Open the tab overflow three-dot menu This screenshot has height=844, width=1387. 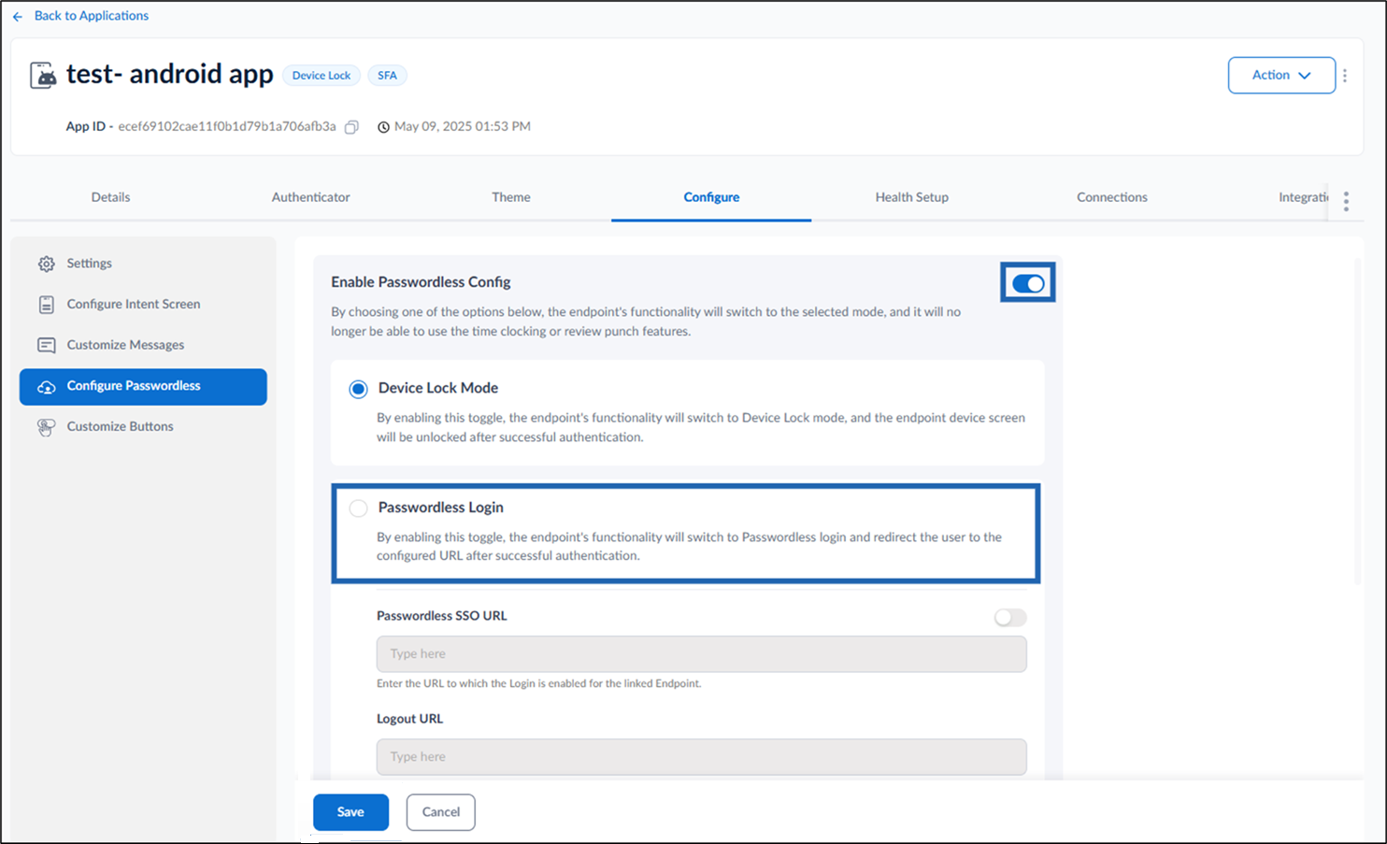(1346, 201)
